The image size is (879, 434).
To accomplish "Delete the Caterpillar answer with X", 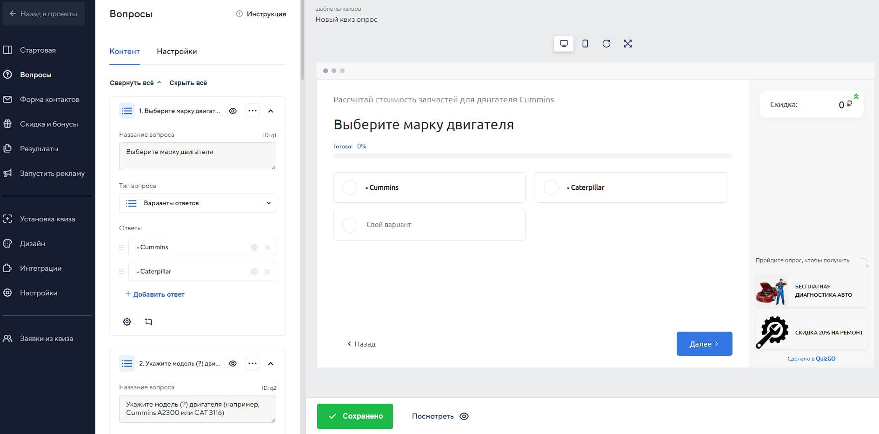I will point(267,272).
